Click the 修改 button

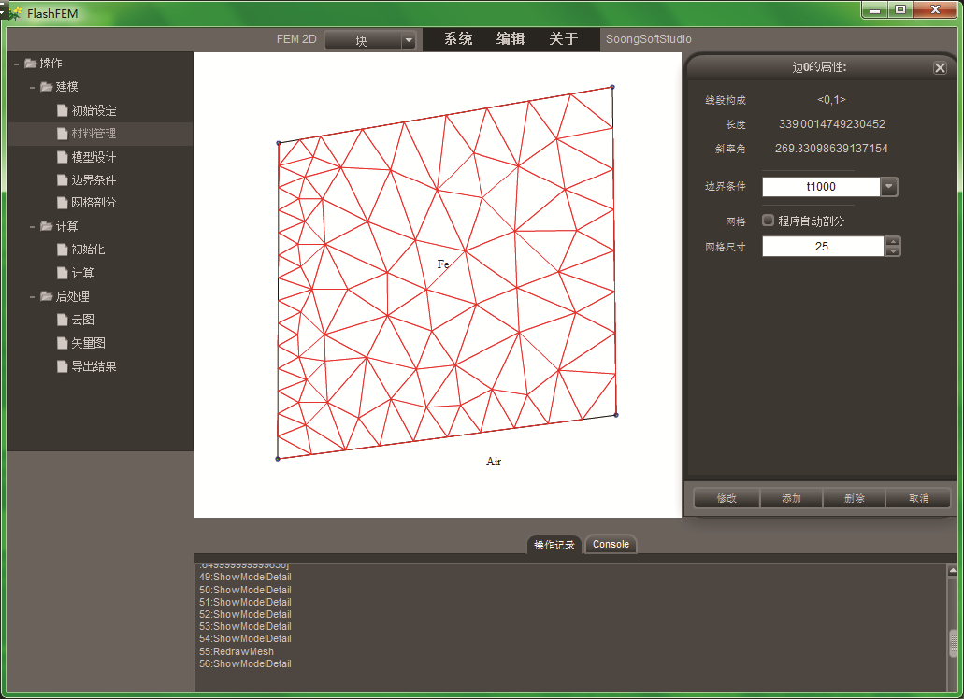[727, 498]
